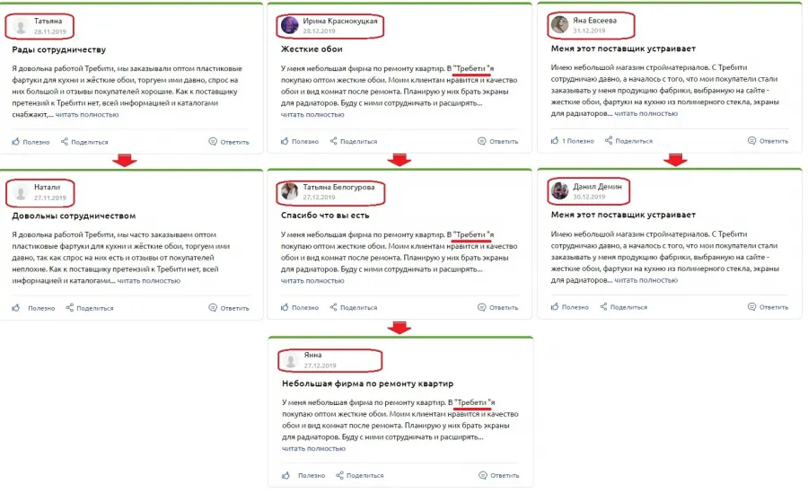Click thumbs-up icon on Татьяна's review

point(16,141)
